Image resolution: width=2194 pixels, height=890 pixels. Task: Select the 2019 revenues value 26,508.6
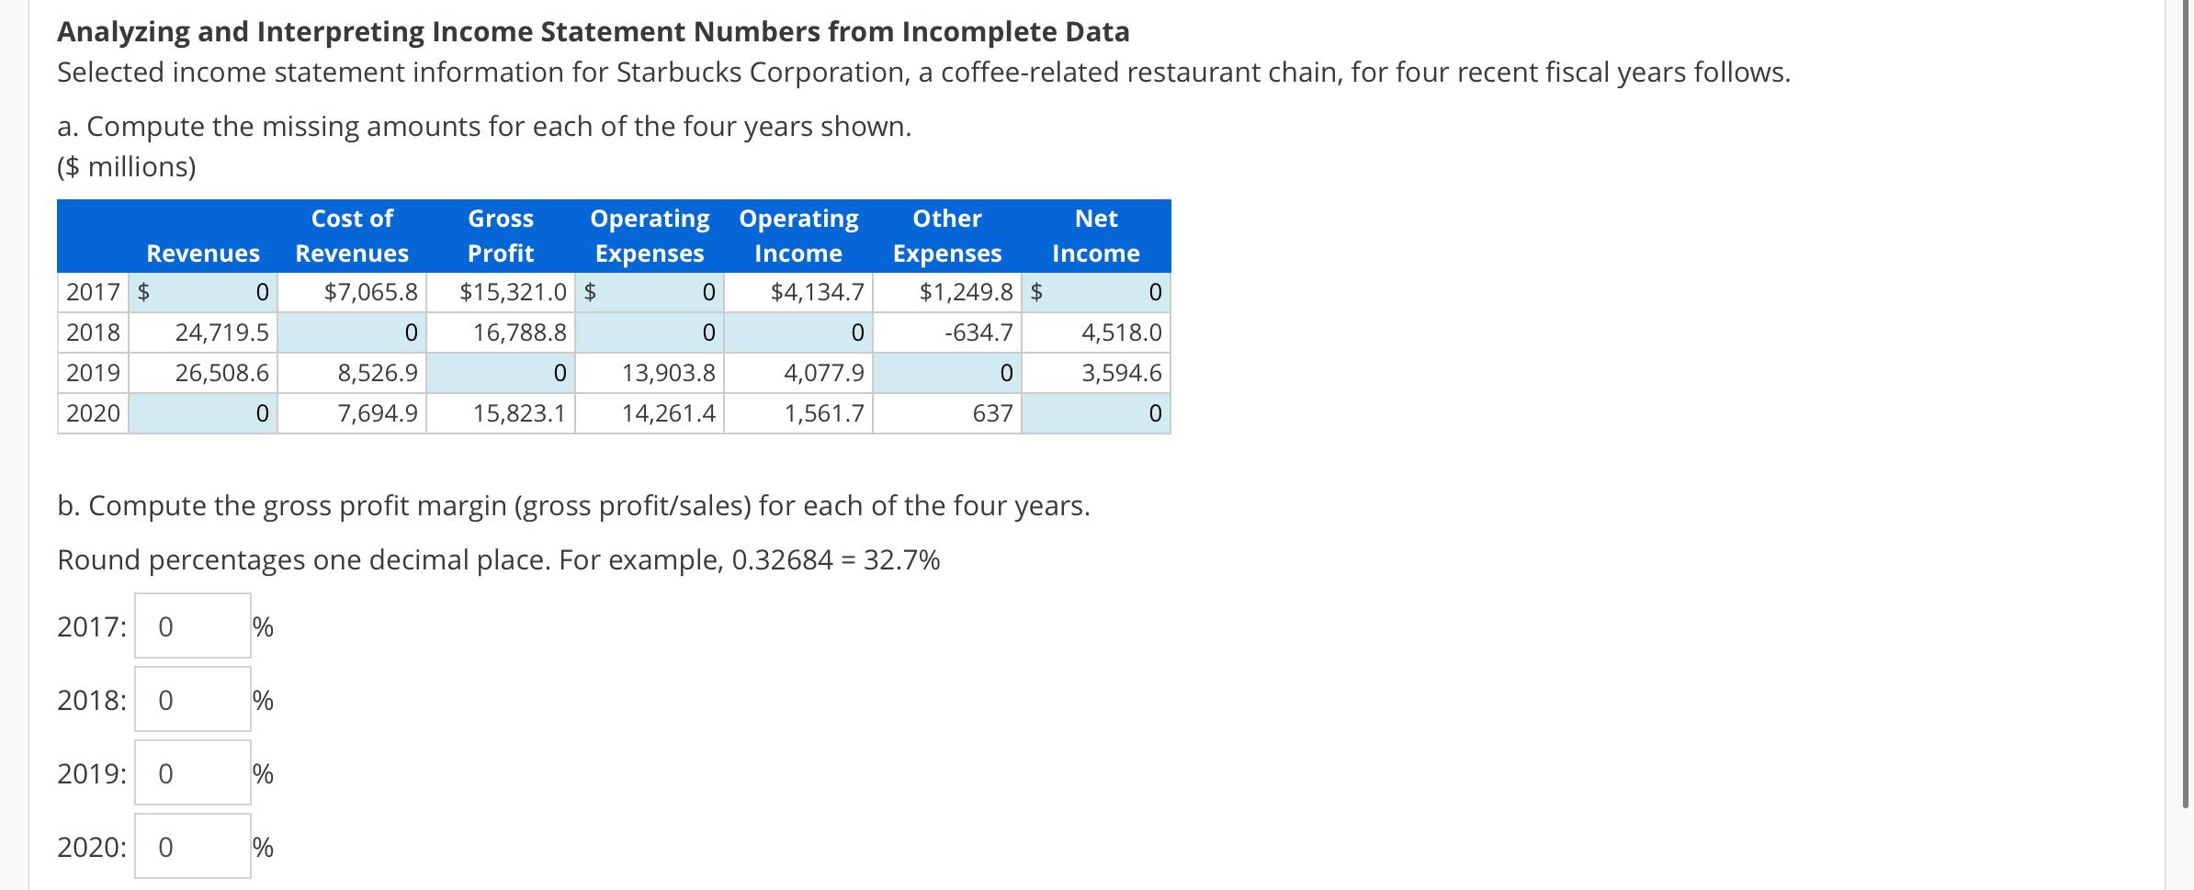pyautogui.click(x=222, y=373)
